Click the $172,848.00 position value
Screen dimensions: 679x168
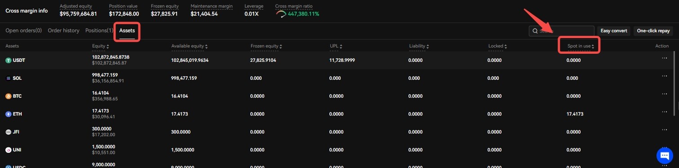point(124,14)
